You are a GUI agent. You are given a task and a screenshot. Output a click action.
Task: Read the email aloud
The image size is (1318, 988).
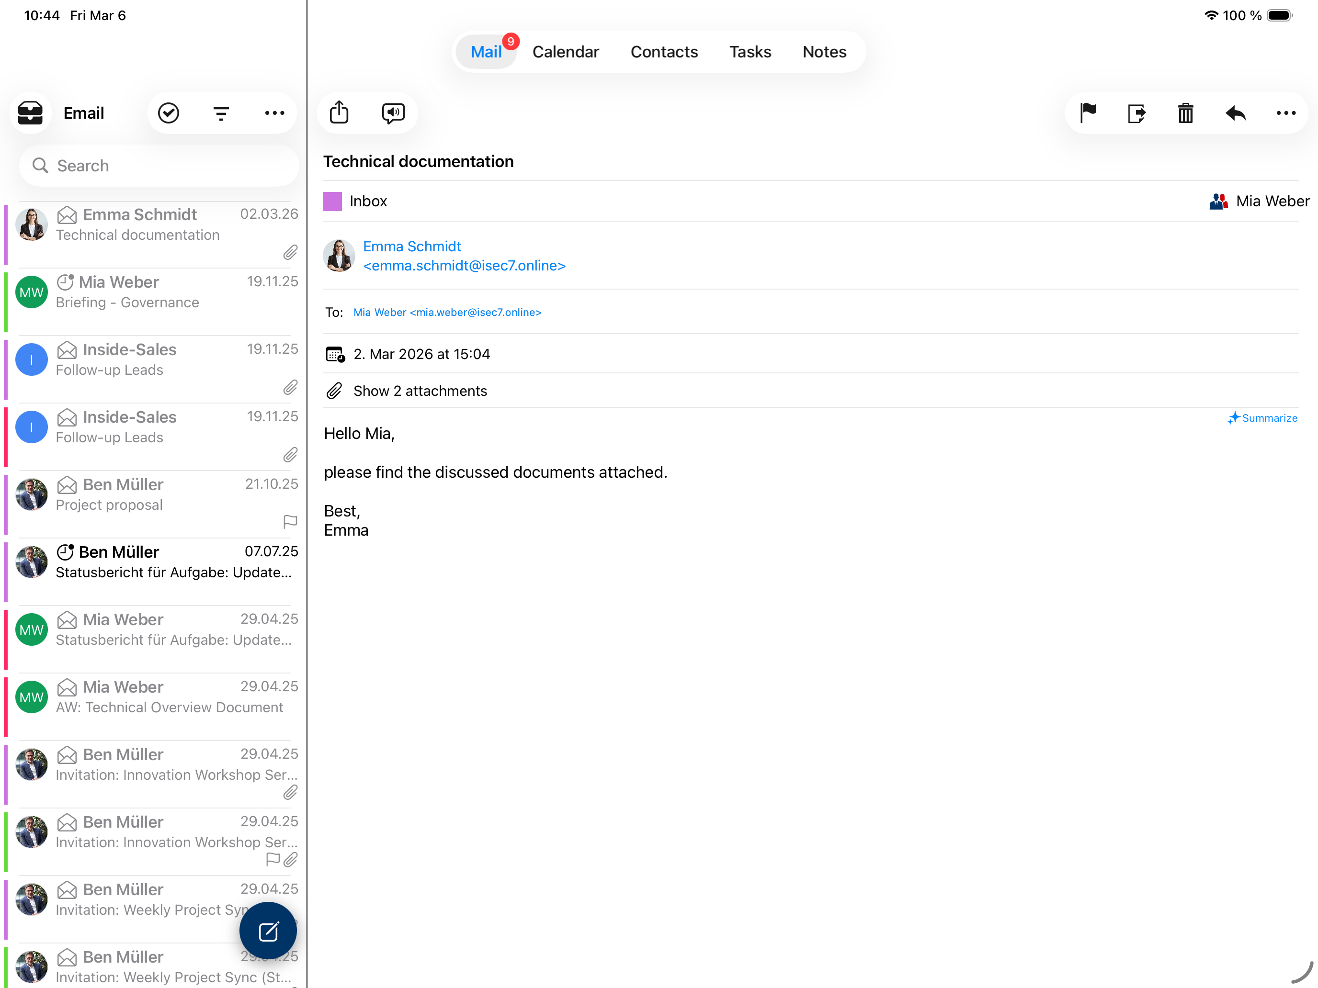[x=393, y=112]
